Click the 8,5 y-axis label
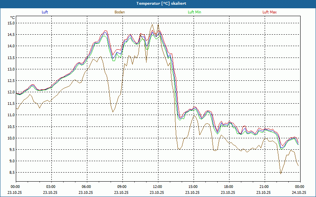This screenshot has height=197, width=316. (12, 173)
